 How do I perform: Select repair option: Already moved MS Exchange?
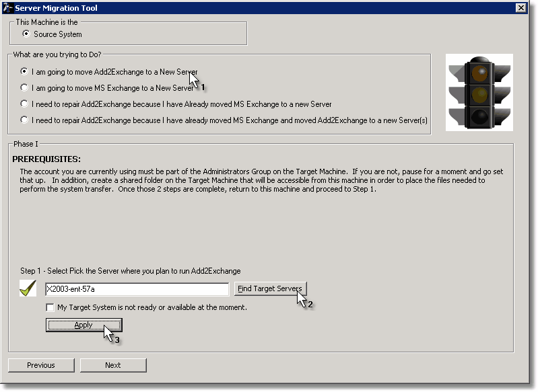point(24,104)
